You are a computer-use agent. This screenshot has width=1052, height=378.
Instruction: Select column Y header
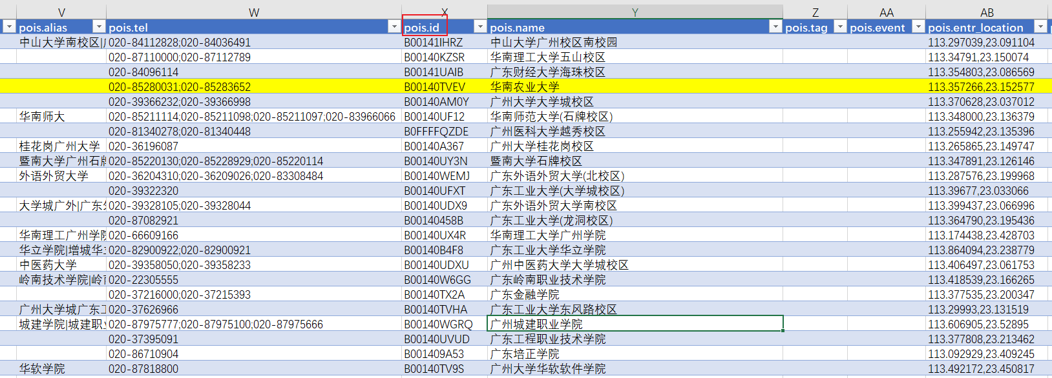click(x=635, y=12)
